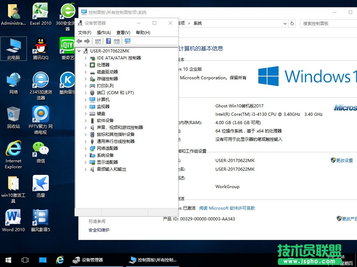Image resolution: width=357 pixels, height=267 pixels.
Task: Click the back arrow in Device Manager toolbar
Action: pos(79,41)
